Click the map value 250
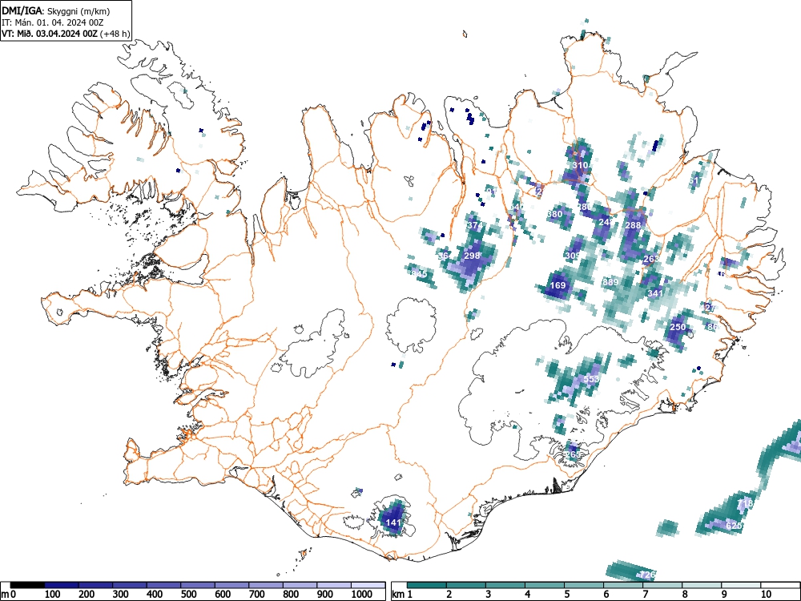This screenshot has width=801, height=601. (678, 327)
